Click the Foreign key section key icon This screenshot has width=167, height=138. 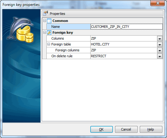pyautogui.click(x=49, y=32)
